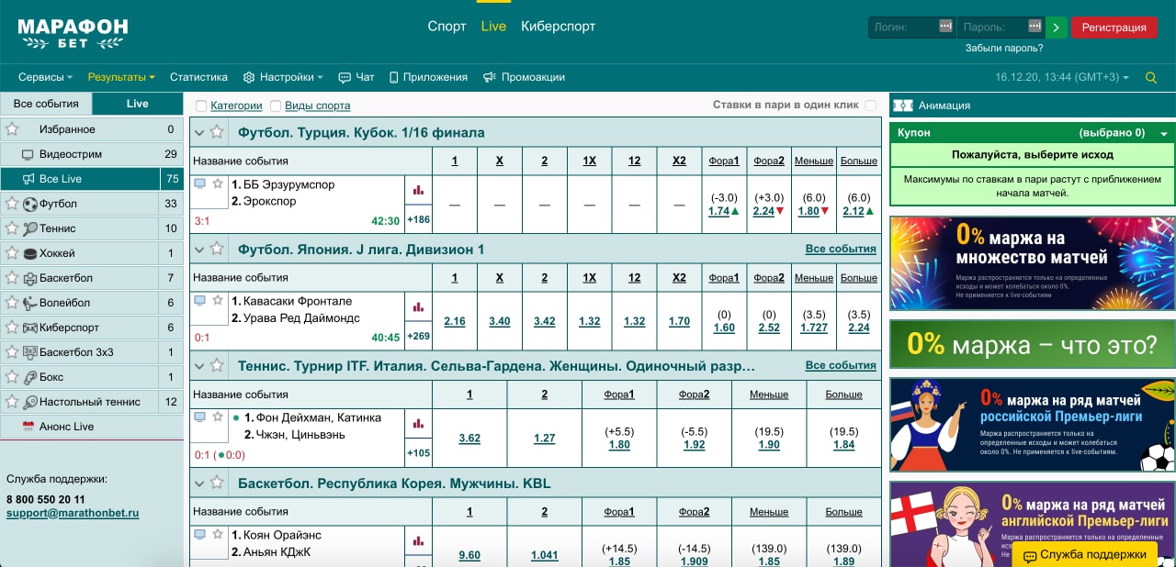Open Чат in the navigation bar
Screen dimensions: 1176x567
coord(356,78)
